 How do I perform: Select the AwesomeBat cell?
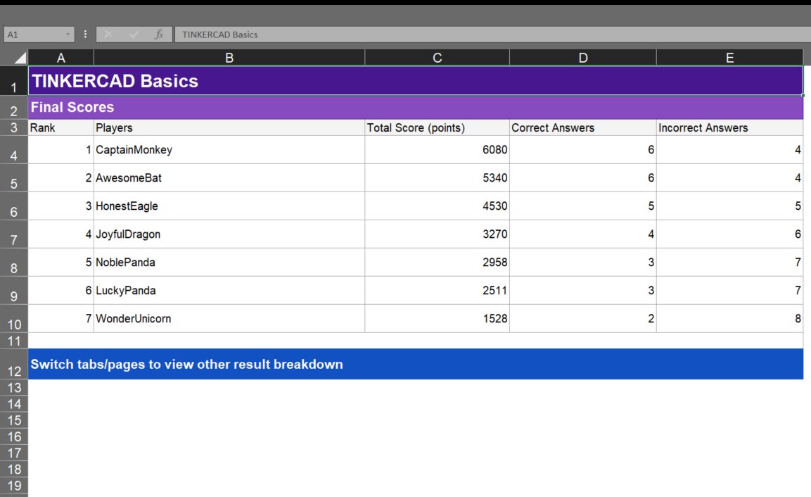pyautogui.click(x=229, y=178)
